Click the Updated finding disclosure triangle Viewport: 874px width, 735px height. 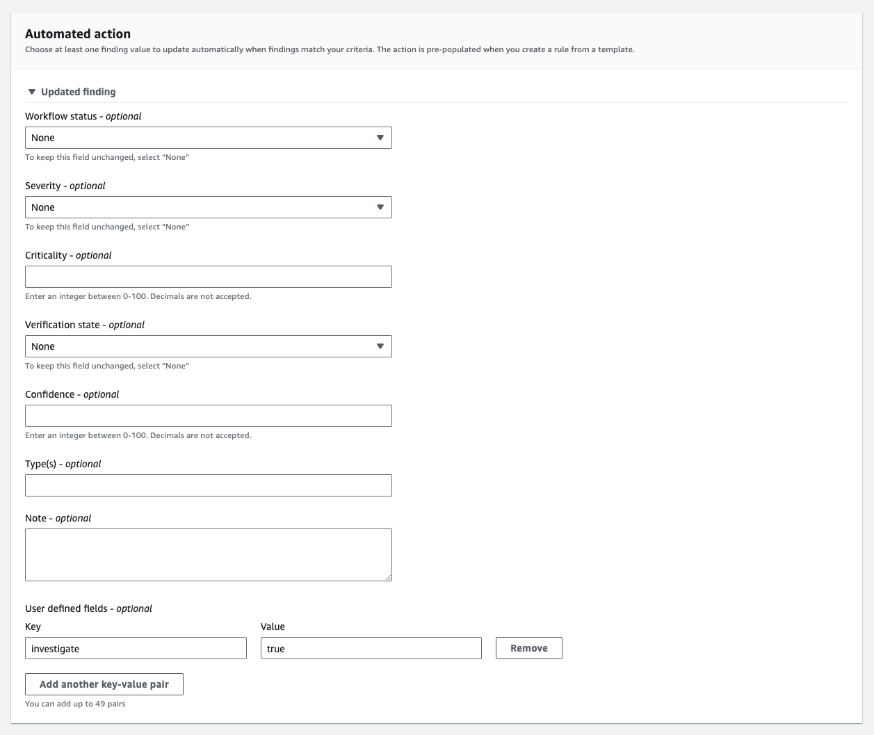pos(31,91)
